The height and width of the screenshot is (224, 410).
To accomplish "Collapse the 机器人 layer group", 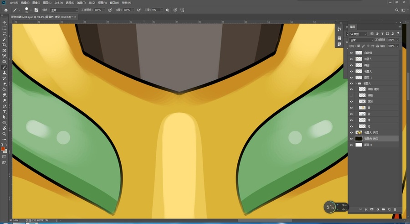I will (356, 83).
